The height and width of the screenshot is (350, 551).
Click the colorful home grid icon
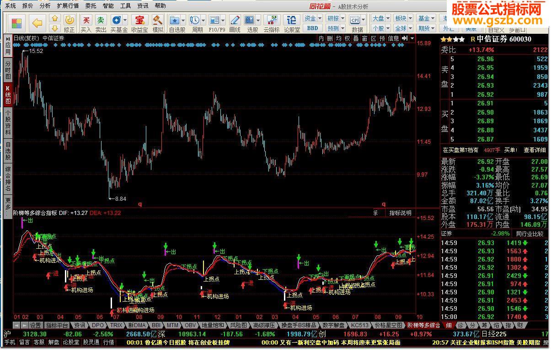(17, 23)
